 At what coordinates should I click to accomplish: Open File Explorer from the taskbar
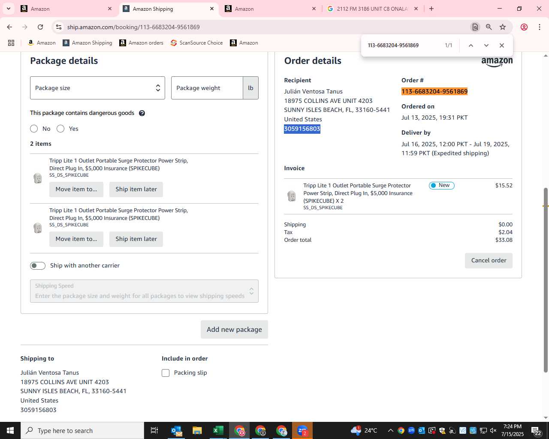point(197,430)
